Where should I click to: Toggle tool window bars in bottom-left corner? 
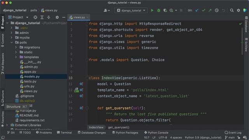coord(3,137)
